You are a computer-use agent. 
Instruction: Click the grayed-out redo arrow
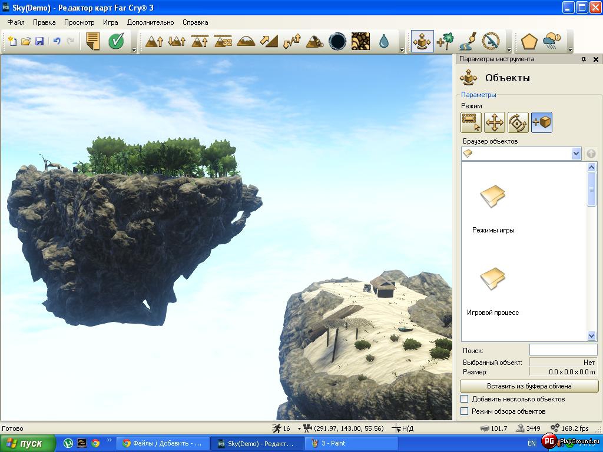(x=71, y=41)
